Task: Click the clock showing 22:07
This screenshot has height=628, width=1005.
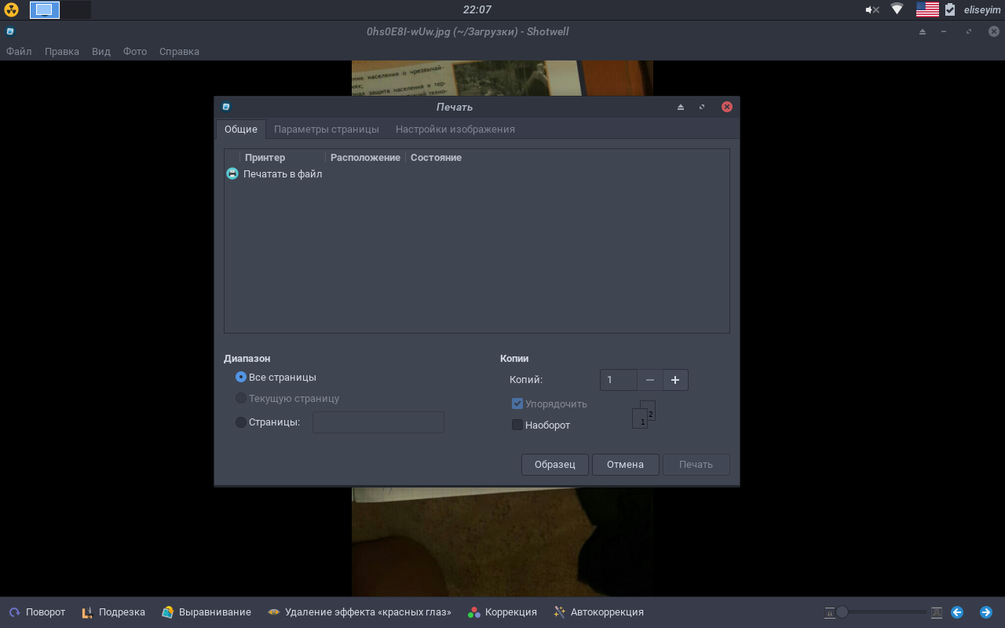Action: pos(477,9)
